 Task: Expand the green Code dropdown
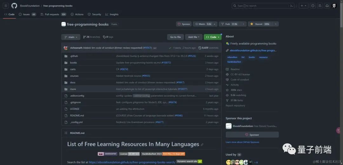(212, 37)
